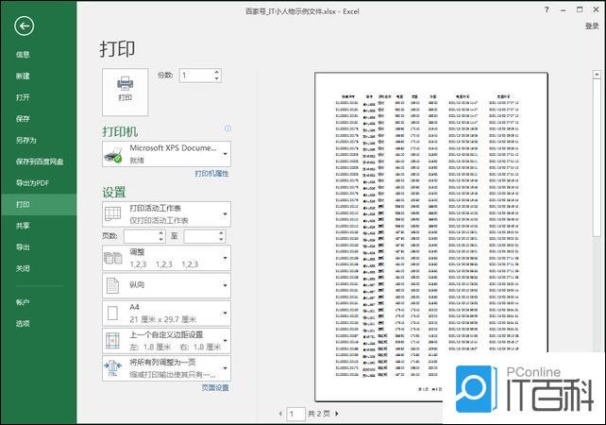Select 打开 in the sidebar
The image size is (606, 425).
coord(23,97)
